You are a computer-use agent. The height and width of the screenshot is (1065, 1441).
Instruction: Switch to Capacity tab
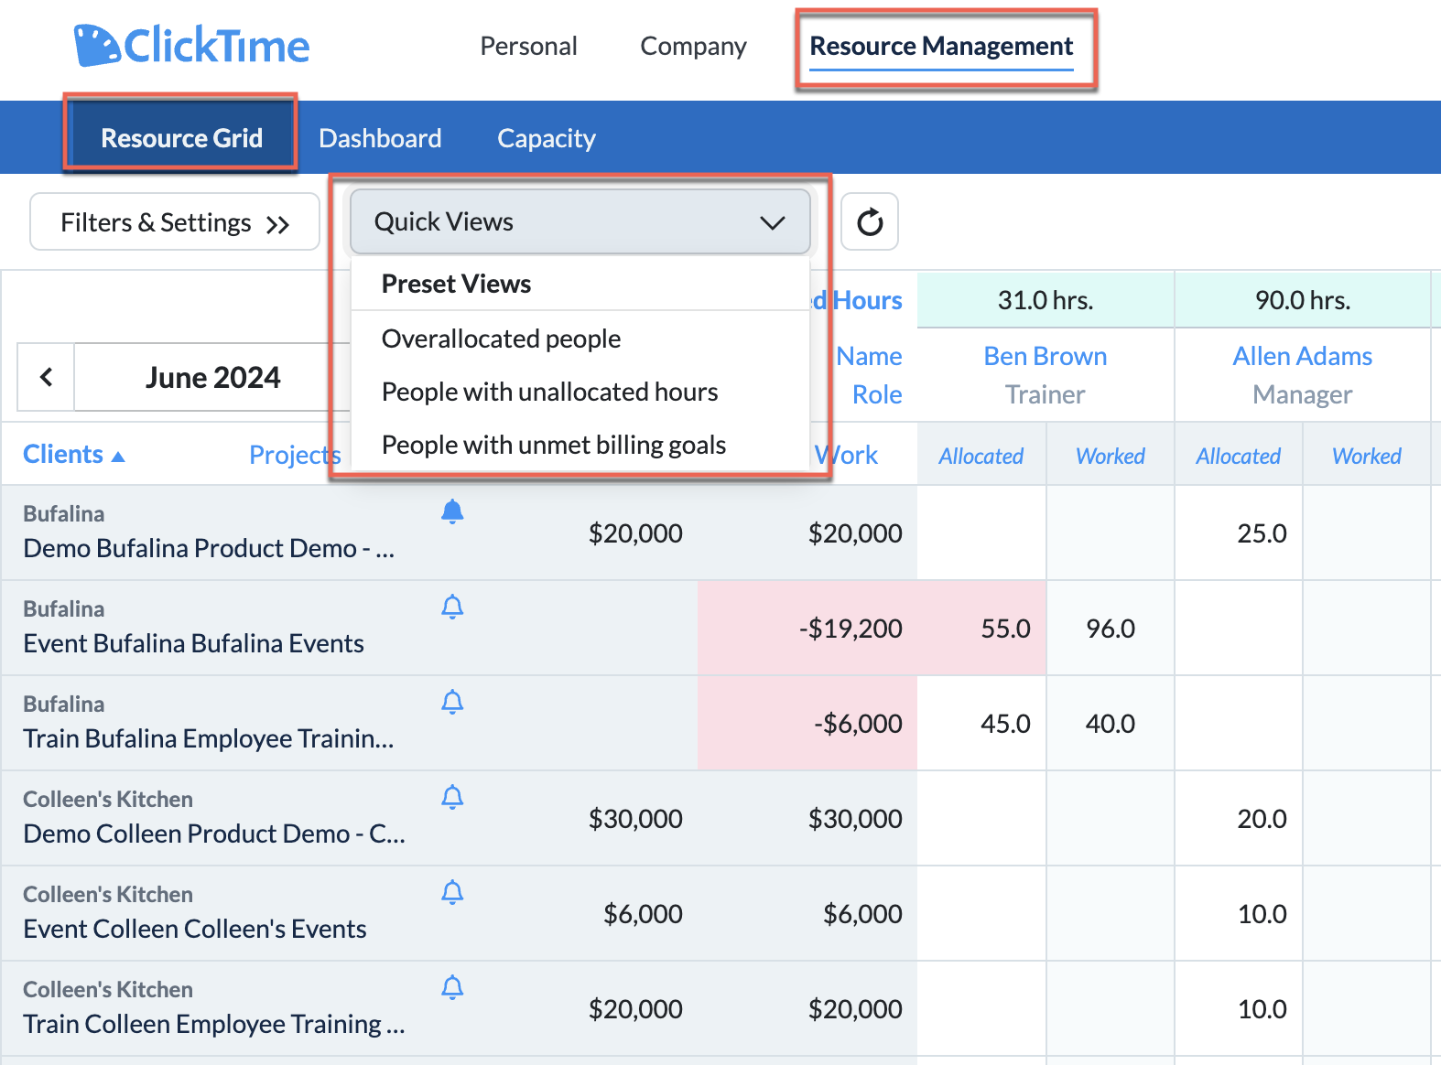click(x=547, y=138)
